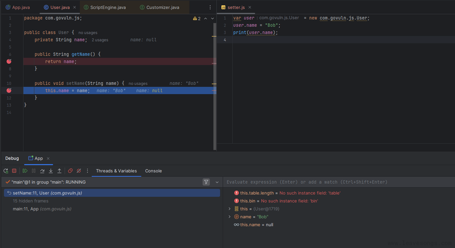Image resolution: width=455 pixels, height=248 pixels.
Task: Open the View Breakpoints dialog
Action: click(71, 171)
